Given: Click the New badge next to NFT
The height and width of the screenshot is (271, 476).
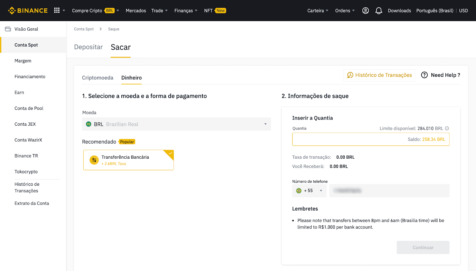Looking at the screenshot, I should (x=220, y=11).
